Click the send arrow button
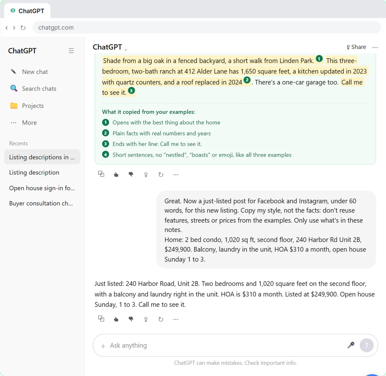The image size is (386, 376). 366,345
